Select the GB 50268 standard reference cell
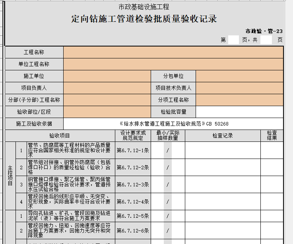Image resolution: width=293 pixels, height=244 pixels. point(174,124)
